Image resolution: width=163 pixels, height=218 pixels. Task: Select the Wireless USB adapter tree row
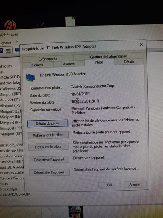(x=10, y=88)
